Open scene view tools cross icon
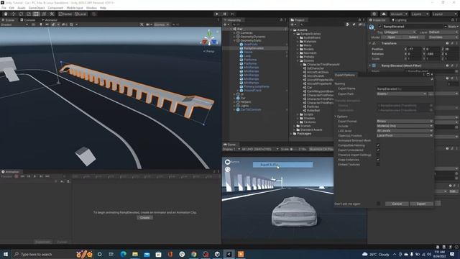 [x=142, y=24]
